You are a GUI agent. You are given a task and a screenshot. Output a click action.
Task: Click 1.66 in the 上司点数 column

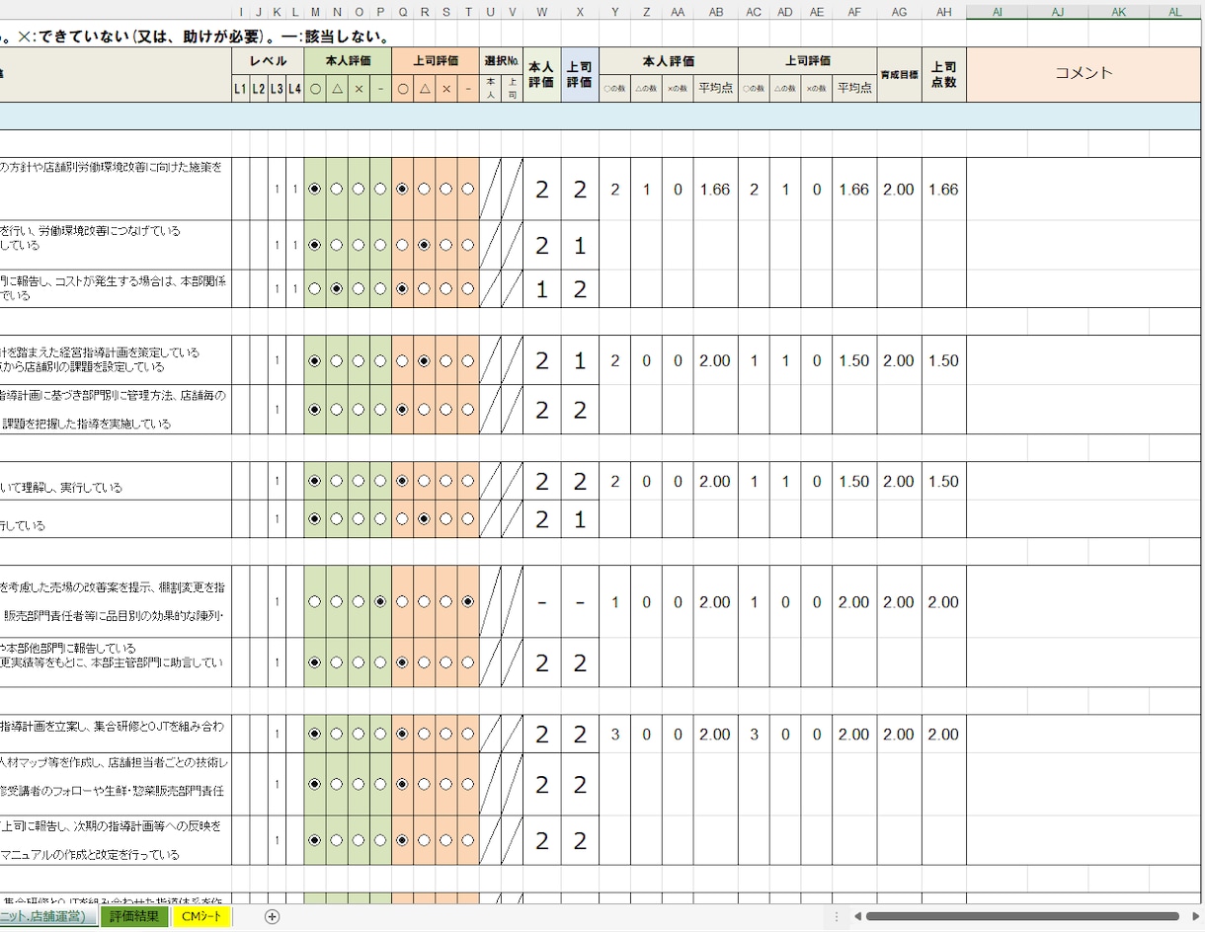click(944, 190)
